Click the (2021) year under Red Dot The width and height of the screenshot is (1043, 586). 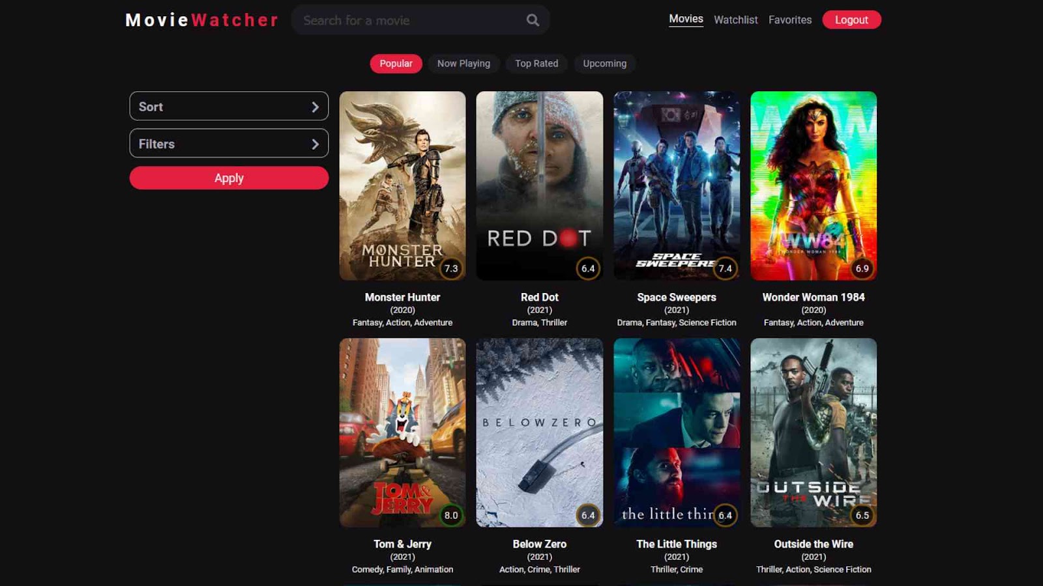(540, 310)
